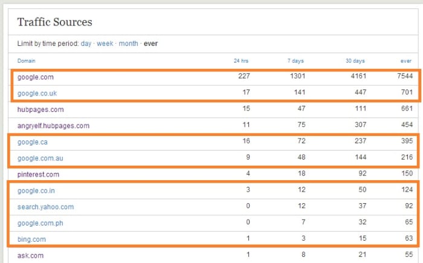Select google.co.uk ever value 701

coord(407,93)
